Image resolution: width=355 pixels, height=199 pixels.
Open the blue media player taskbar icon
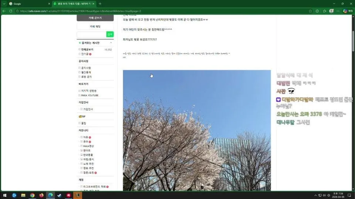tap(14, 195)
